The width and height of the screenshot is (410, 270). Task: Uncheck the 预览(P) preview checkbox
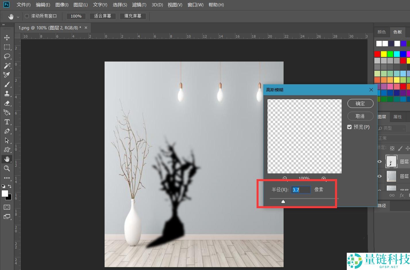[349, 127]
